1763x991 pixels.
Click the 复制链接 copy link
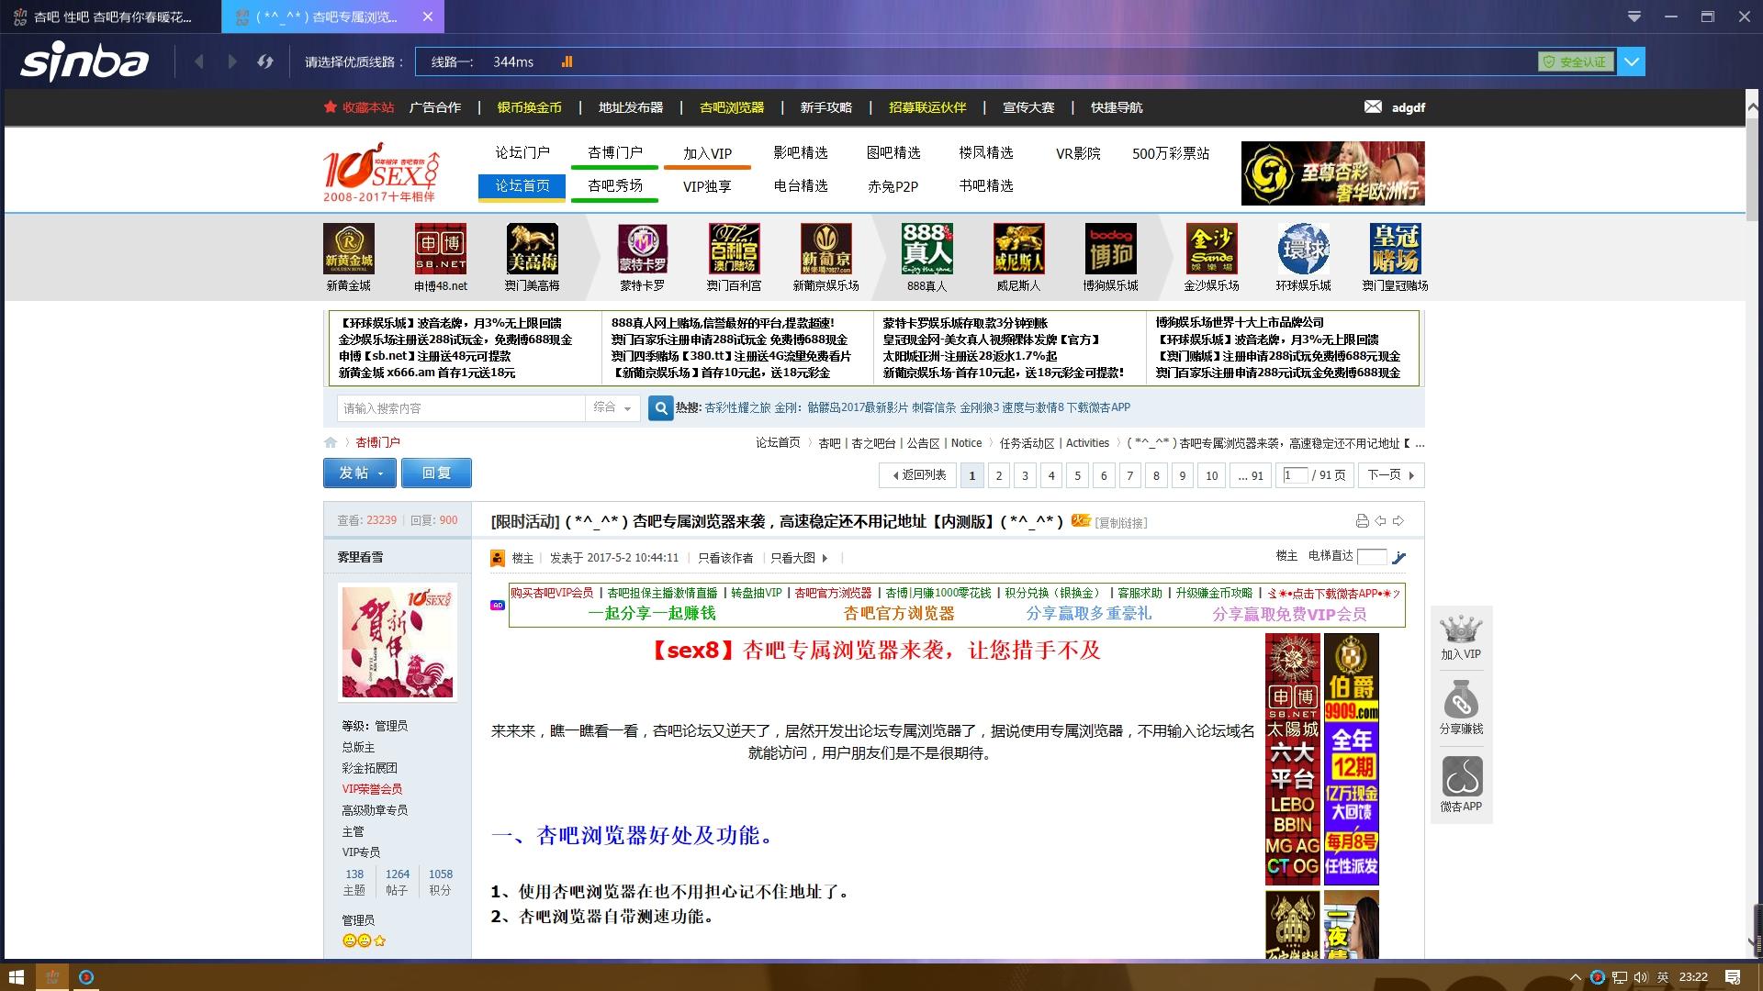(1121, 523)
